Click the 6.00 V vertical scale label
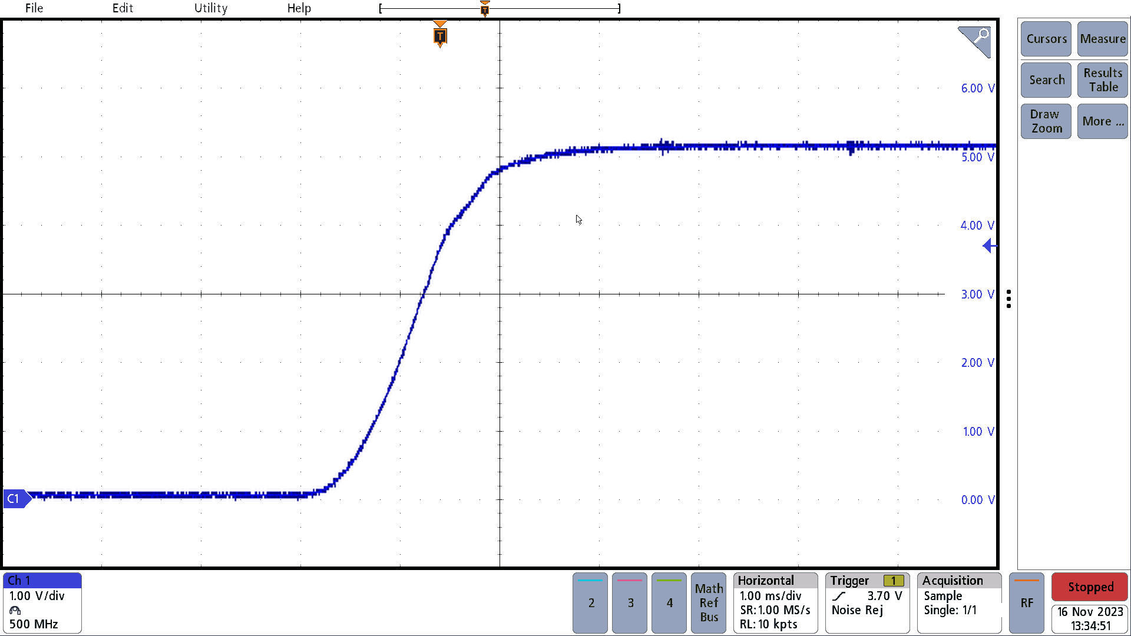 click(x=977, y=88)
